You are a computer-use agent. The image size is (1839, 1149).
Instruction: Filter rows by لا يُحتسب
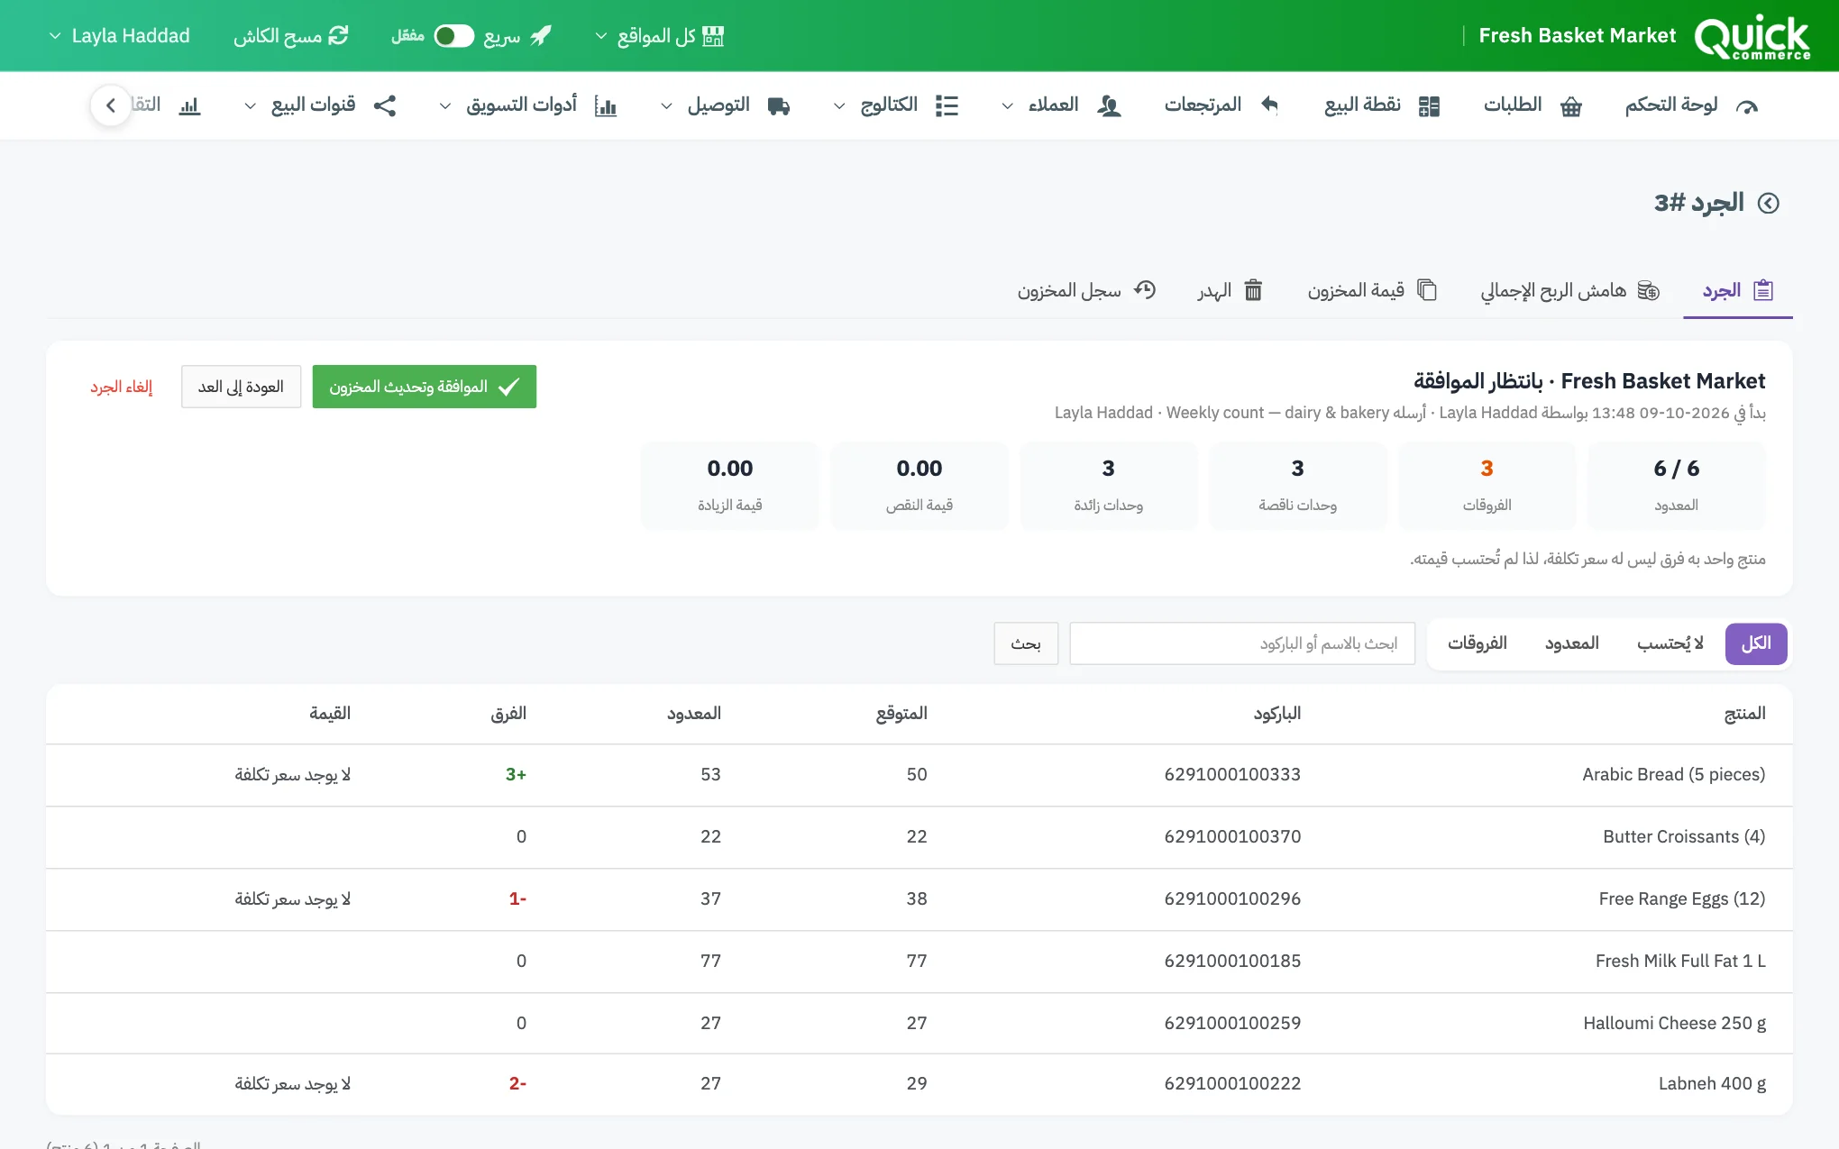pyautogui.click(x=1670, y=643)
